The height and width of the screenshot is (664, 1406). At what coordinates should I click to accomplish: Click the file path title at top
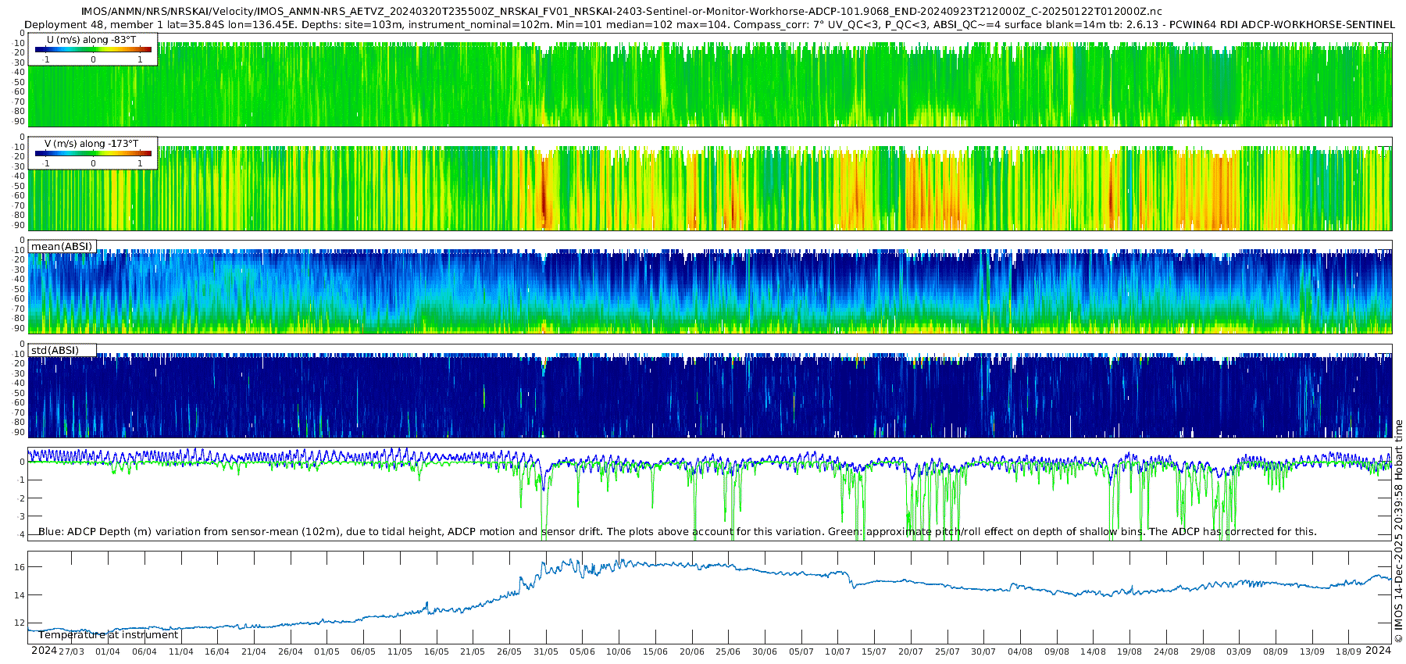tap(621, 12)
